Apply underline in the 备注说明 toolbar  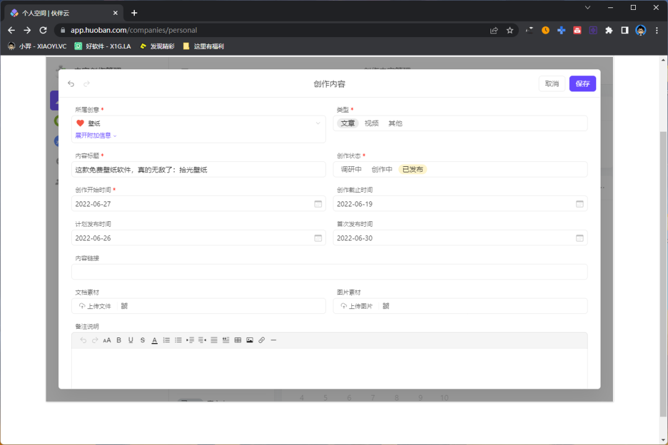click(x=131, y=340)
